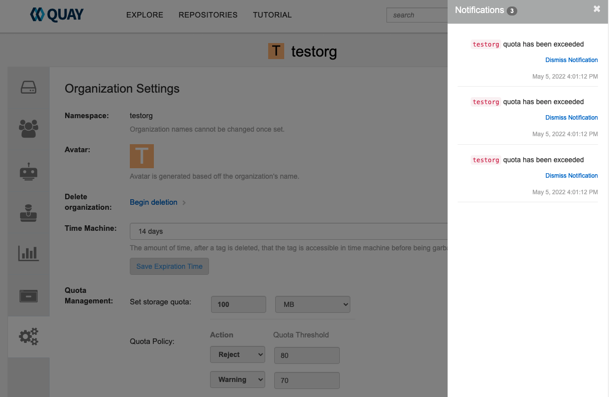Screen dimensions: 609x397
Task: Click the Quay logo
Action: (x=57, y=15)
